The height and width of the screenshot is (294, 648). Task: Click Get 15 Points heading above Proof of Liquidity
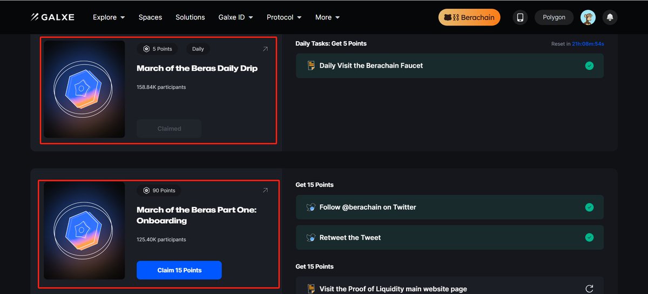coord(314,266)
